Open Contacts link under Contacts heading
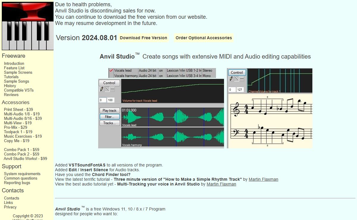The image size is (357, 220). coord(12,198)
